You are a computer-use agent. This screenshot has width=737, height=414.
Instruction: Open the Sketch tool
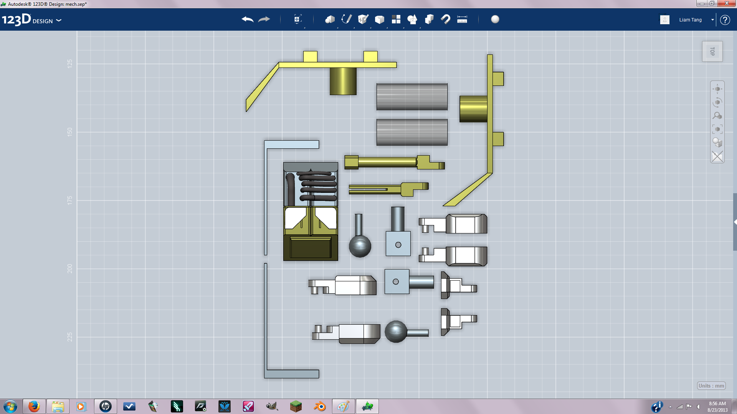pyautogui.click(x=346, y=19)
